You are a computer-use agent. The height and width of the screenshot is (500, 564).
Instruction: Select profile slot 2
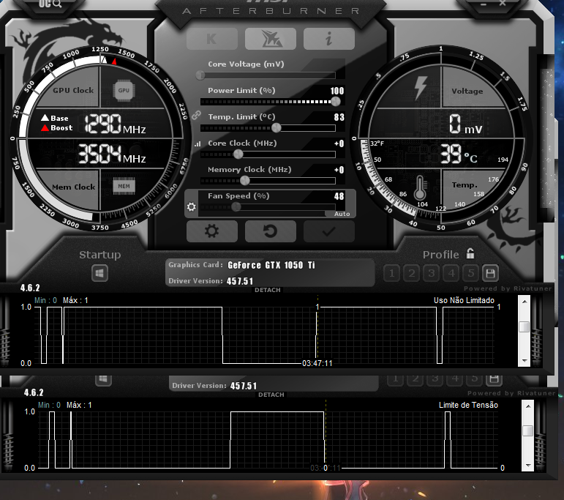[x=412, y=274]
